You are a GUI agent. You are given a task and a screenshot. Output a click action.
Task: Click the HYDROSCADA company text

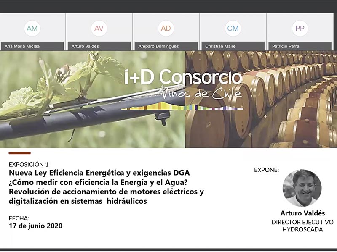coord(302,230)
